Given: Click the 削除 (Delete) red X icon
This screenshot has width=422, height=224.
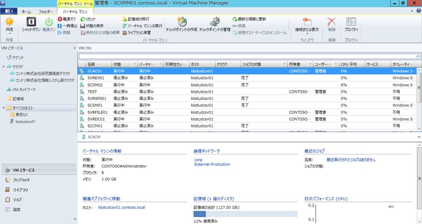Looking at the screenshot, I should point(332,22).
